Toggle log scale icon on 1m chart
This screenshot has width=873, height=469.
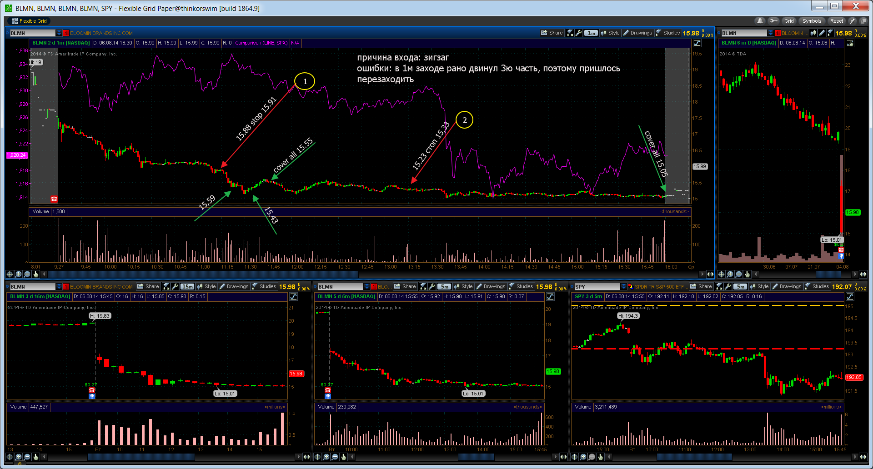click(697, 43)
